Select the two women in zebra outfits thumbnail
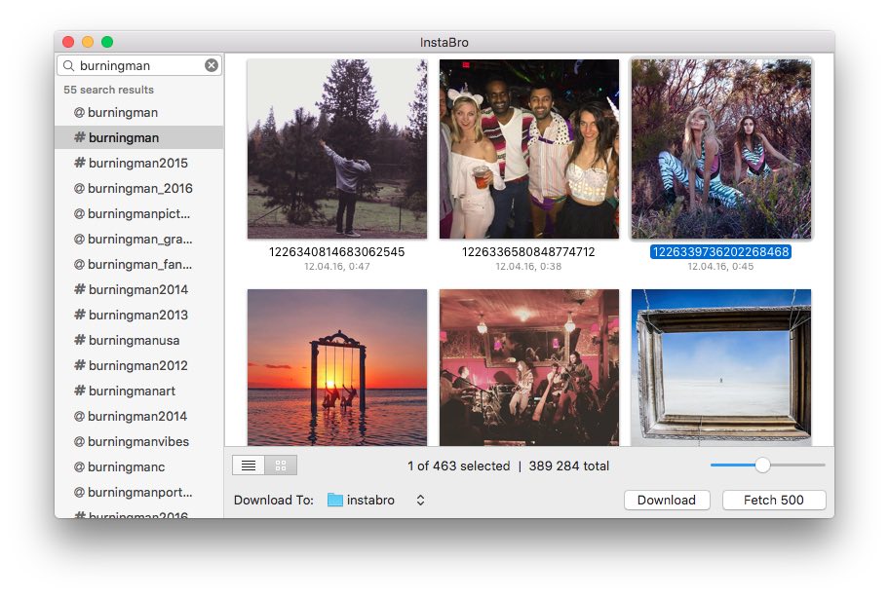The height and width of the screenshot is (596, 889). click(x=721, y=149)
